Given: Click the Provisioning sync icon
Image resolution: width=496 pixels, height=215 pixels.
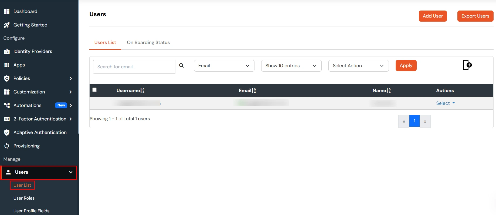Looking at the screenshot, I should tap(7, 146).
